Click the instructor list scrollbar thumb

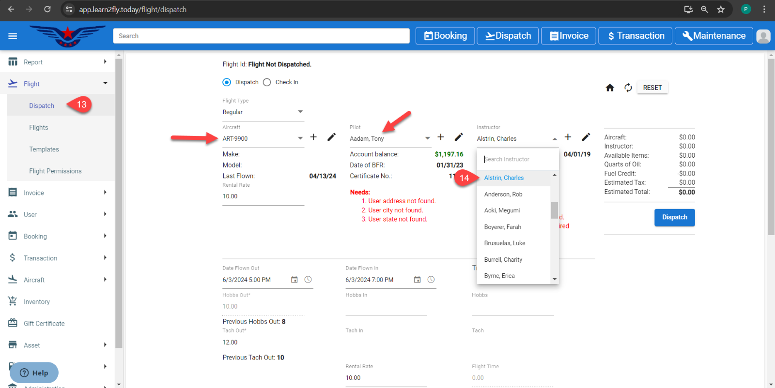(555, 210)
